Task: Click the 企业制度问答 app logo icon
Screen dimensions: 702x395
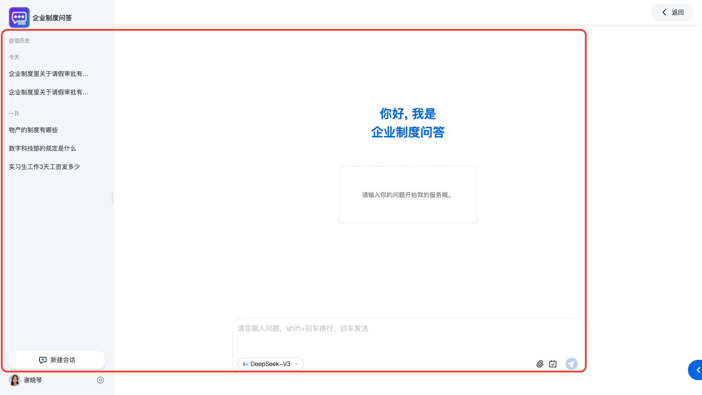Action: (19, 18)
